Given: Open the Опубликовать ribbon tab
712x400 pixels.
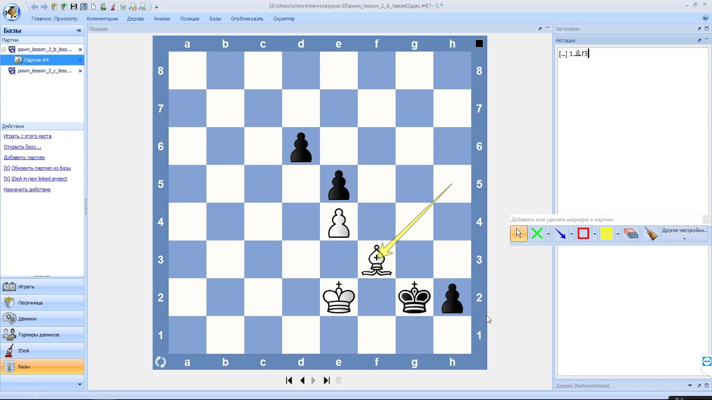Looking at the screenshot, I should (x=247, y=18).
